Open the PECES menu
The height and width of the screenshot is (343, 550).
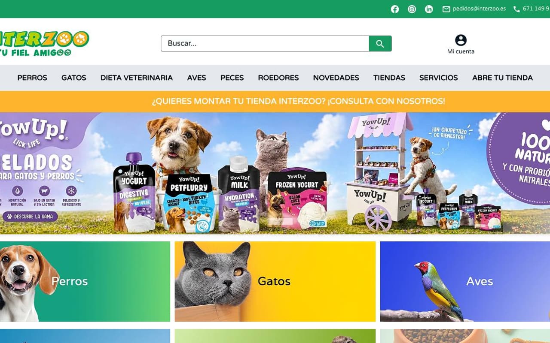(x=232, y=78)
